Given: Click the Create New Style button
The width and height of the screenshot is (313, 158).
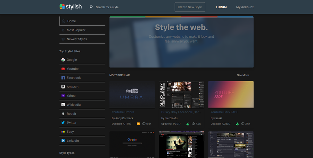Looking at the screenshot, I should (x=190, y=7).
